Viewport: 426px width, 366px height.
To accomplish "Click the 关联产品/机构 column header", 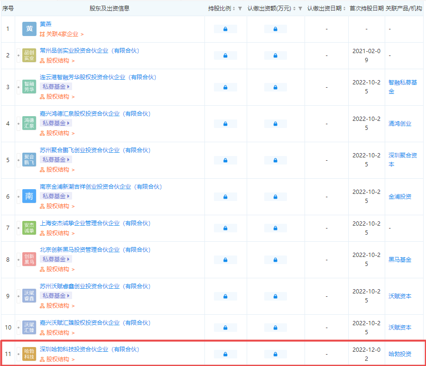I will pyautogui.click(x=404, y=9).
